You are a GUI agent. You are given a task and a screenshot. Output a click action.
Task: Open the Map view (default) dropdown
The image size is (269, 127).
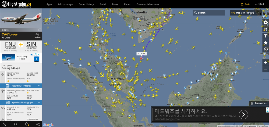[x=246, y=13]
